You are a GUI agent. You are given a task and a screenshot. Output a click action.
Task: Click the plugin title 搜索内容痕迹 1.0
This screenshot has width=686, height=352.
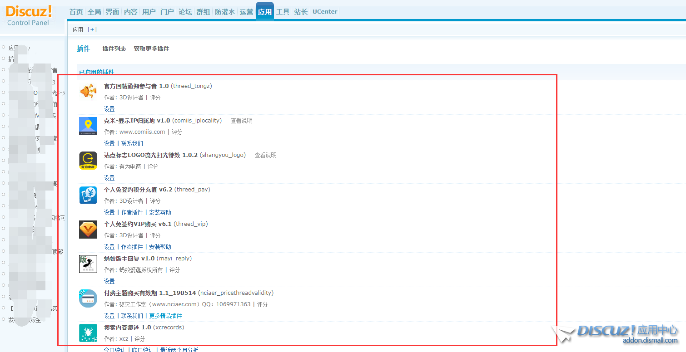click(x=127, y=328)
